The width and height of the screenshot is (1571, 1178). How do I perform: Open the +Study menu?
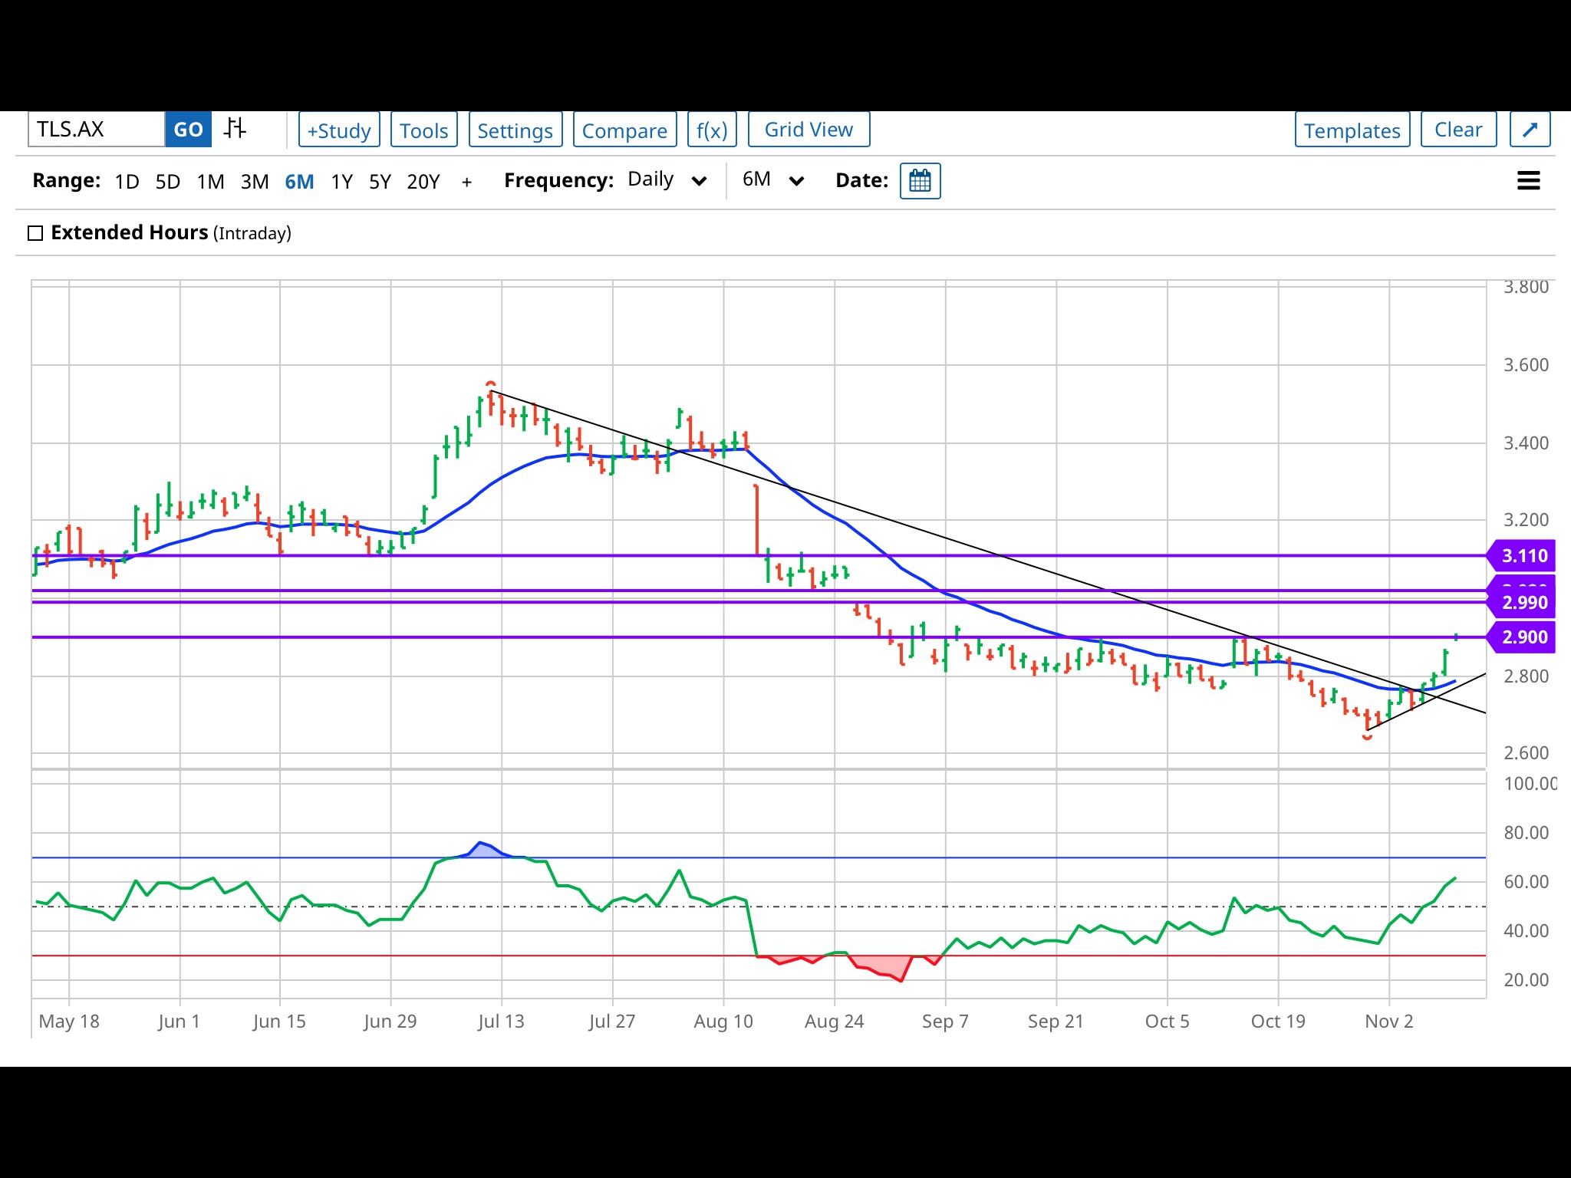pos(339,130)
